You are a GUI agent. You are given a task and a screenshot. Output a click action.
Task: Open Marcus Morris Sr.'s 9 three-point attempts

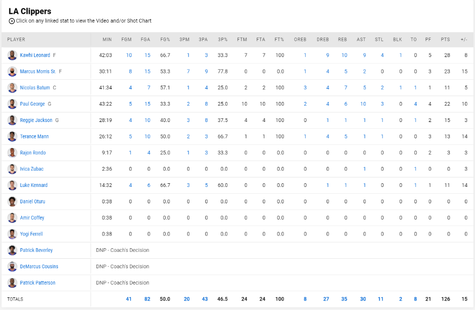[206, 71]
